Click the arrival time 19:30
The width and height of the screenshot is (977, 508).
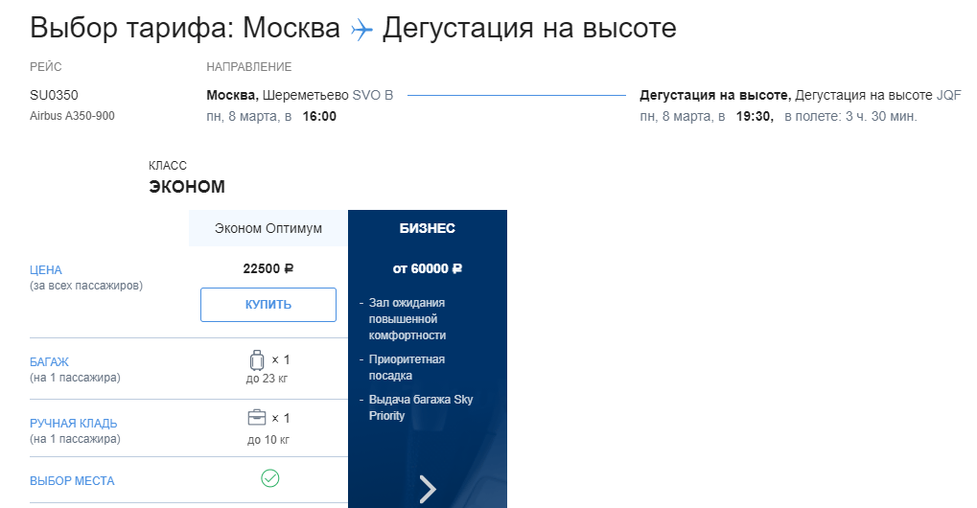pyautogui.click(x=754, y=116)
